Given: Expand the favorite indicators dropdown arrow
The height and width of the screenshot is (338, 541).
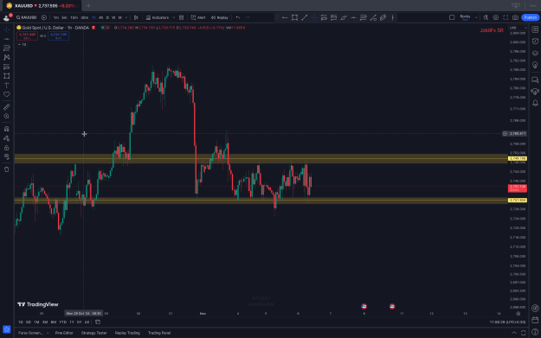Looking at the screenshot, I should click(x=173, y=17).
